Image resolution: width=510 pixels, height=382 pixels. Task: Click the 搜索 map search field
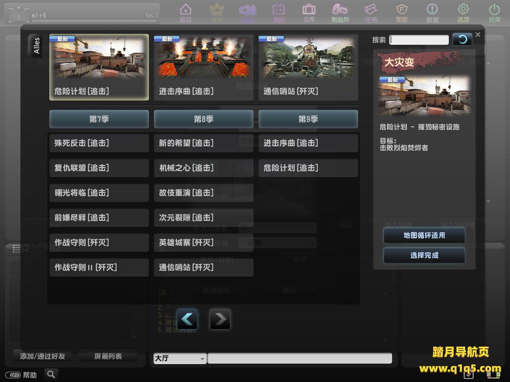click(x=419, y=40)
